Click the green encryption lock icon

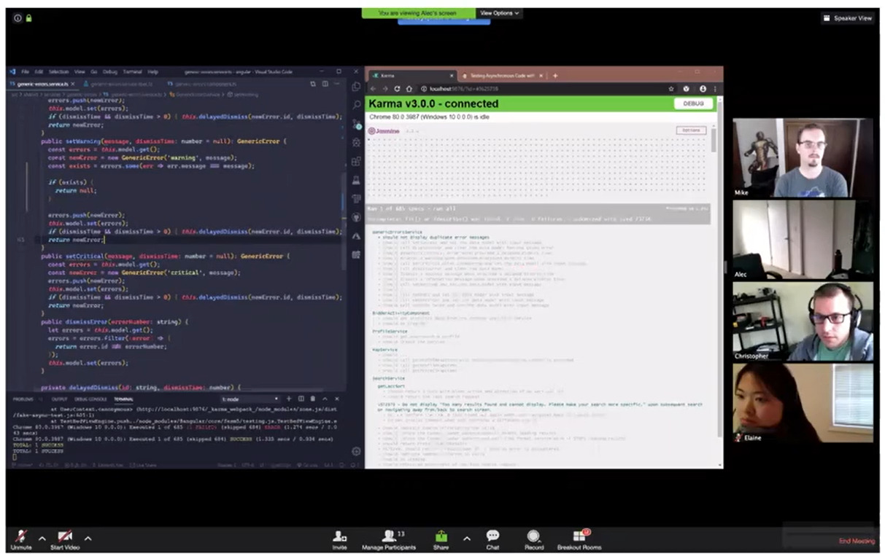(28, 18)
